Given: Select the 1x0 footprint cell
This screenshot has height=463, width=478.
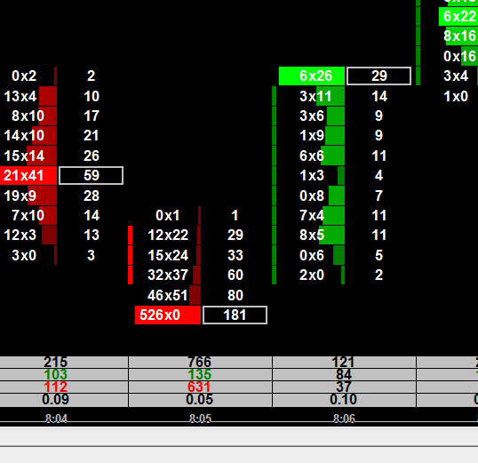Looking at the screenshot, I should tap(456, 96).
